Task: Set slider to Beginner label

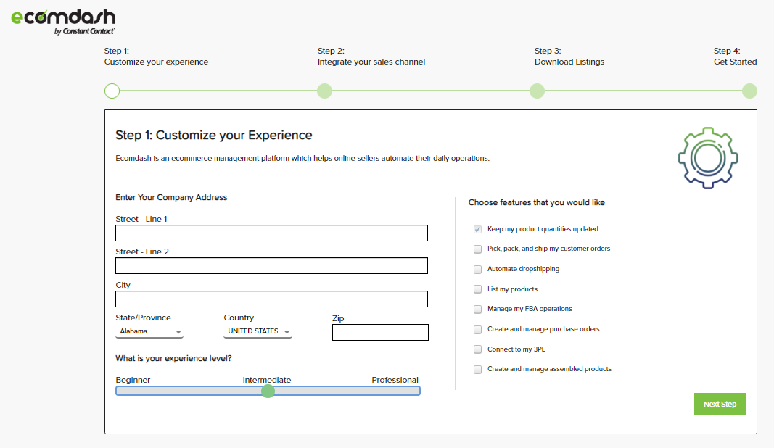Action: coord(133,380)
